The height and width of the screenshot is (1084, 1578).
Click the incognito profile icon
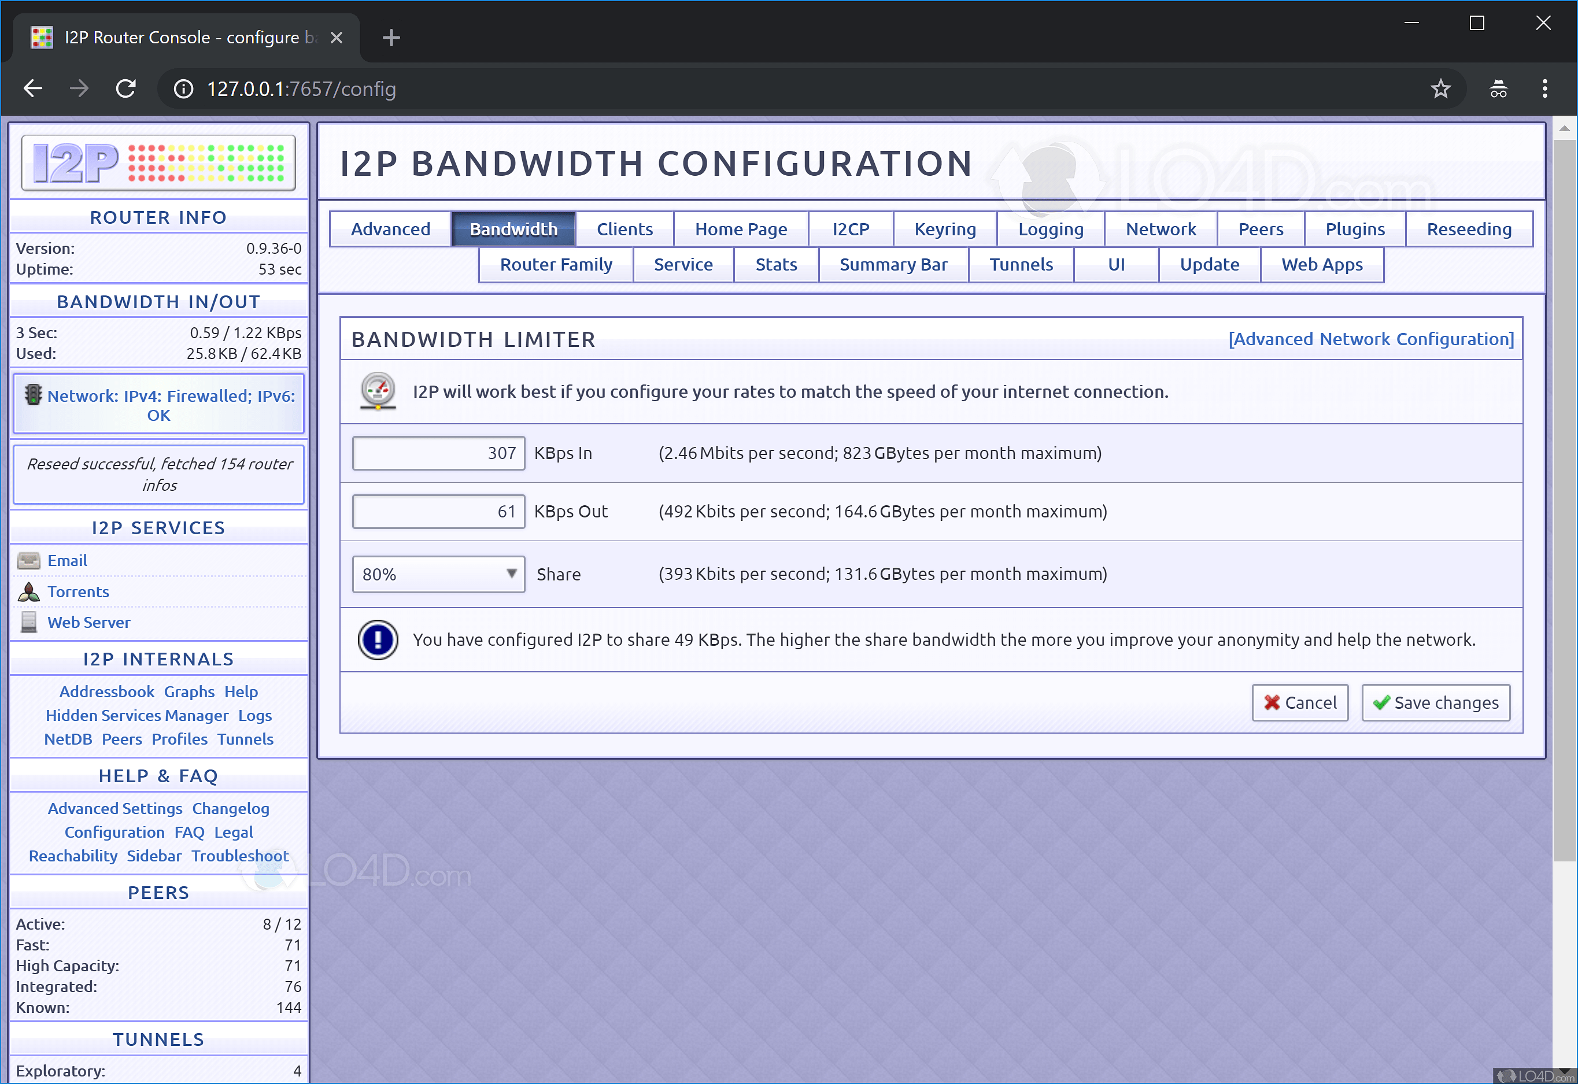point(1499,89)
